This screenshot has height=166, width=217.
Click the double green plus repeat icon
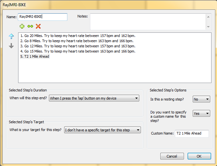click(30, 26)
